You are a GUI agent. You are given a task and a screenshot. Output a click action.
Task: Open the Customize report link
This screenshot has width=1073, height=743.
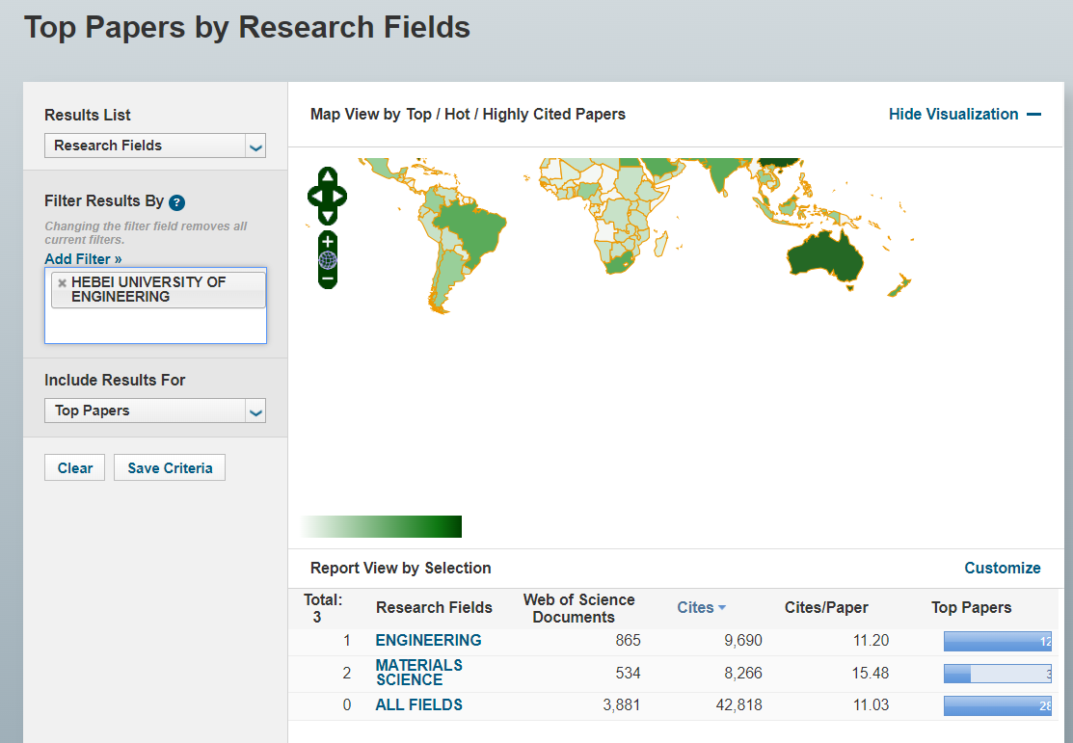(1002, 568)
